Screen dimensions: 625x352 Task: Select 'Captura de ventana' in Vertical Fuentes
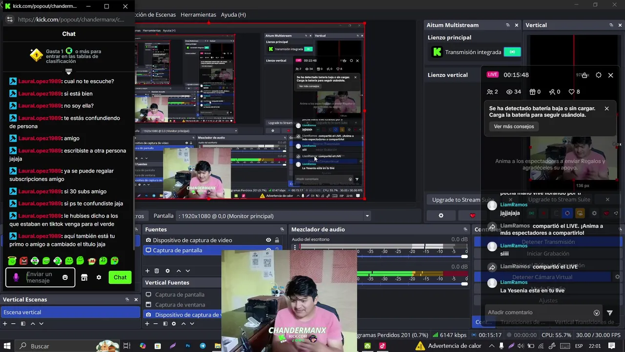pos(180,305)
